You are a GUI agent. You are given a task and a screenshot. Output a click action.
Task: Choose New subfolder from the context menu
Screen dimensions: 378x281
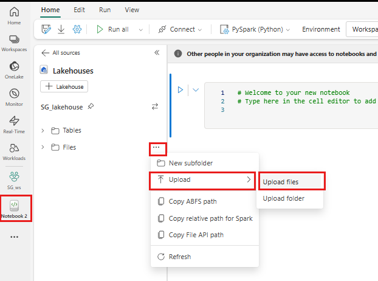(204, 163)
